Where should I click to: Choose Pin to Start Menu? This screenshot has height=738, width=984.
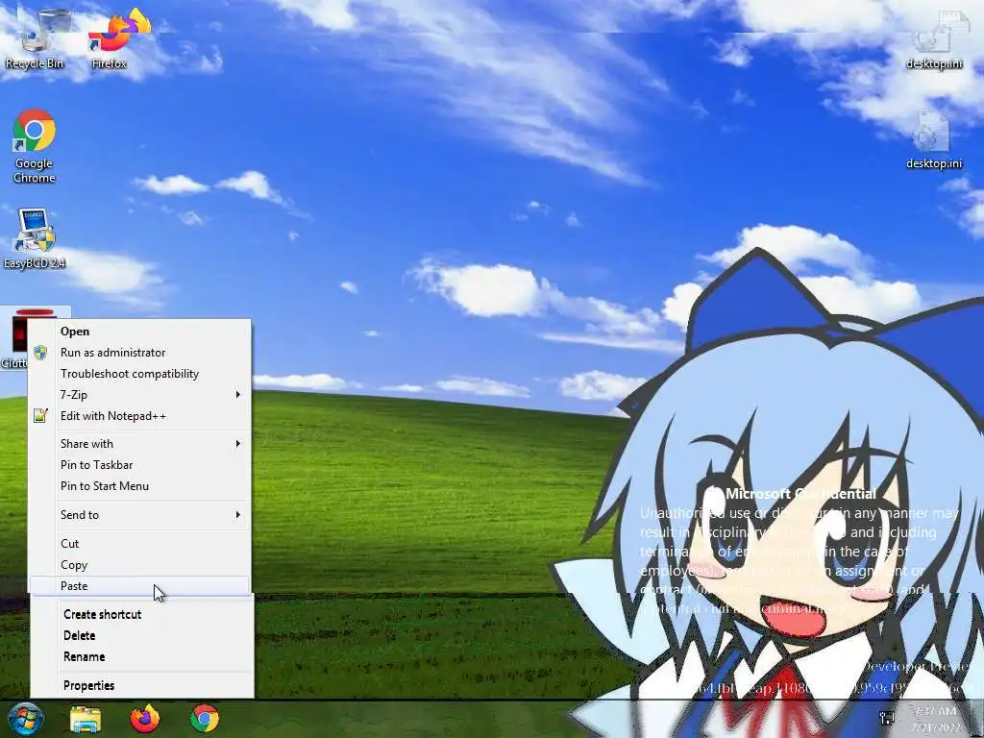[139, 485]
